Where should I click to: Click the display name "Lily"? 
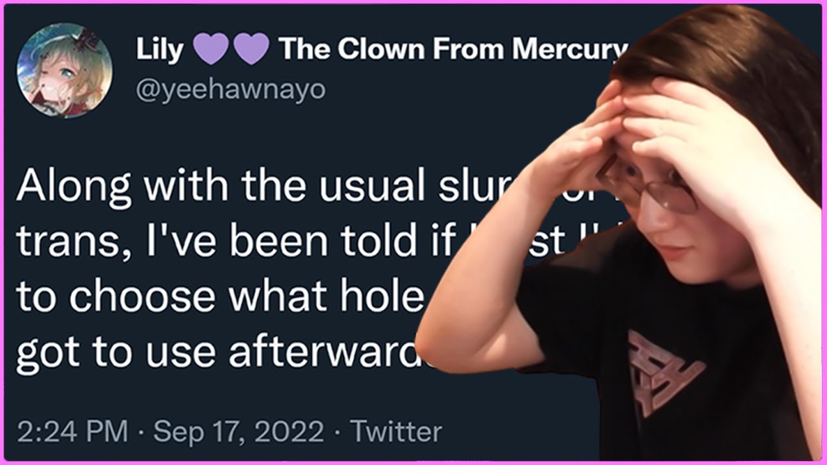160,50
